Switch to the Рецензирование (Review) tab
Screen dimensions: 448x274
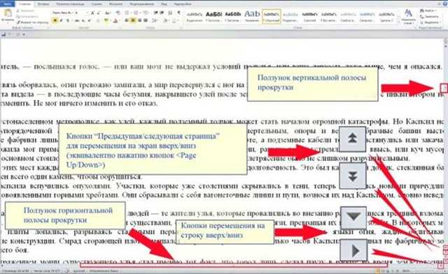(141, 4)
